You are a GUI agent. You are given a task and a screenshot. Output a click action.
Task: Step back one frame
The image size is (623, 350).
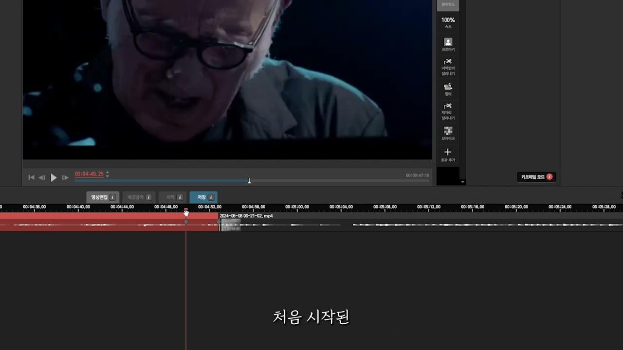(42, 177)
